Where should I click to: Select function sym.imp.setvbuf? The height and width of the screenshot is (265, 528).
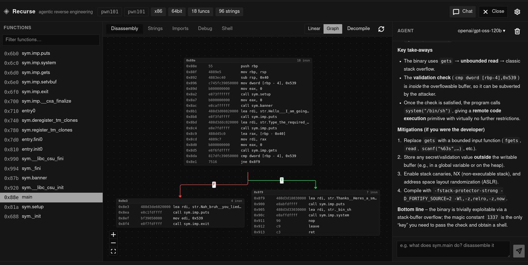51,82
